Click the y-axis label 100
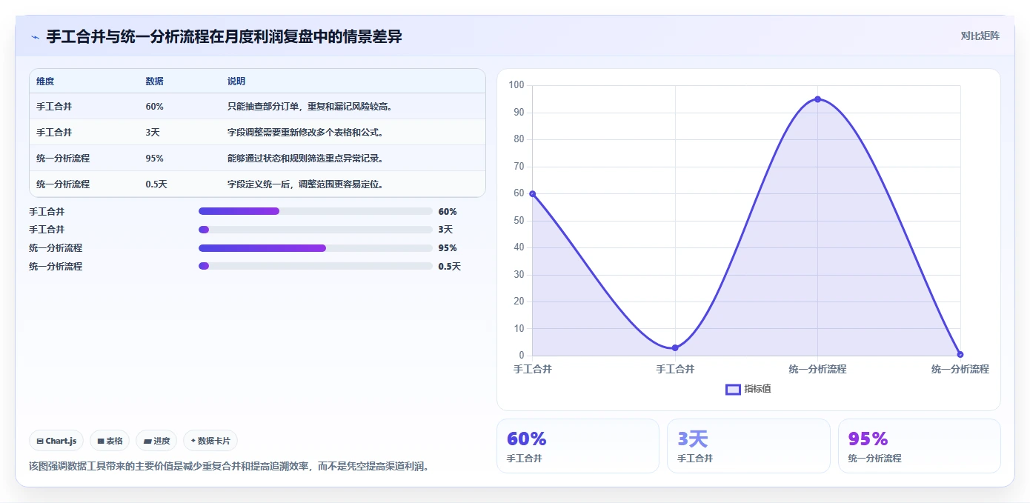 tap(516, 86)
